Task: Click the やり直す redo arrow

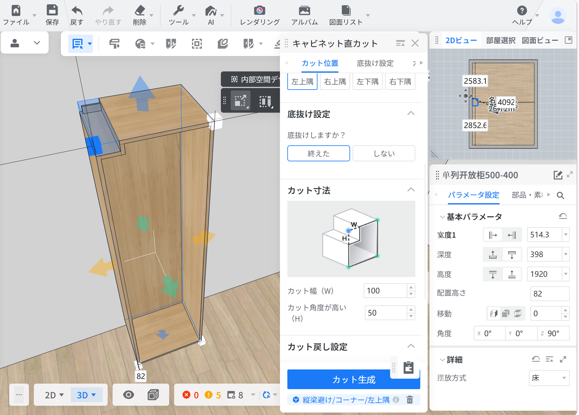Action: click(x=108, y=11)
